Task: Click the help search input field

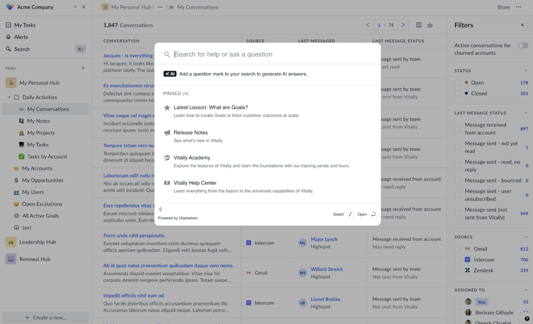Action: (267, 54)
